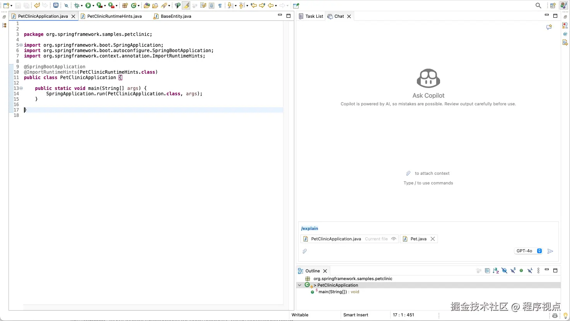Click the Coverage run icon
The height and width of the screenshot is (321, 570).
pyautogui.click(x=99, y=5)
